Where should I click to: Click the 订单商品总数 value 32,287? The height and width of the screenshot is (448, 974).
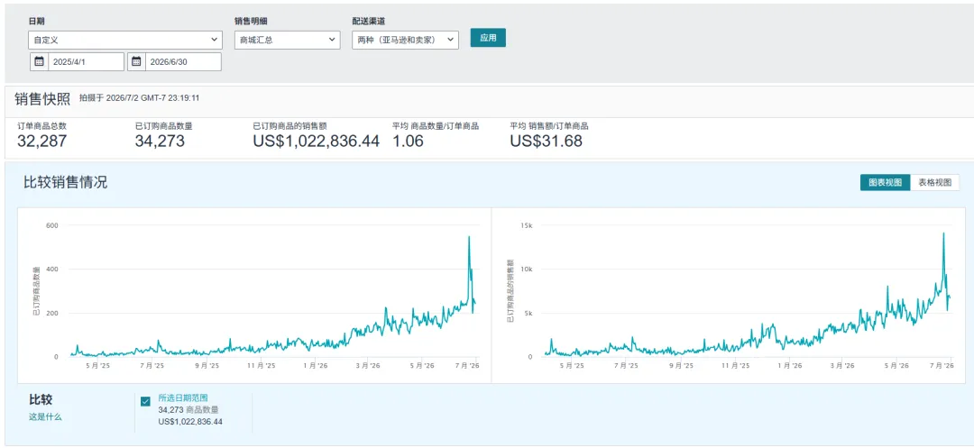41,141
